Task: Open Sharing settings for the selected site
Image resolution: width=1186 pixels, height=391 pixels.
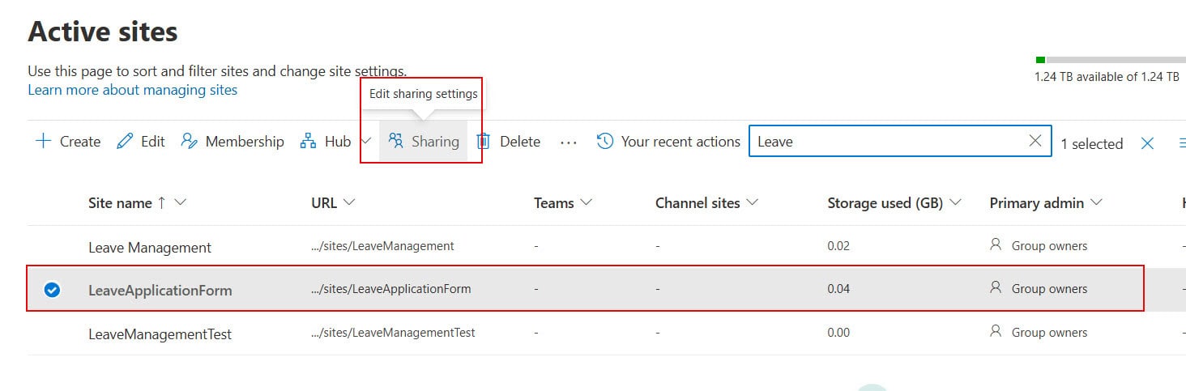Action: pos(424,141)
